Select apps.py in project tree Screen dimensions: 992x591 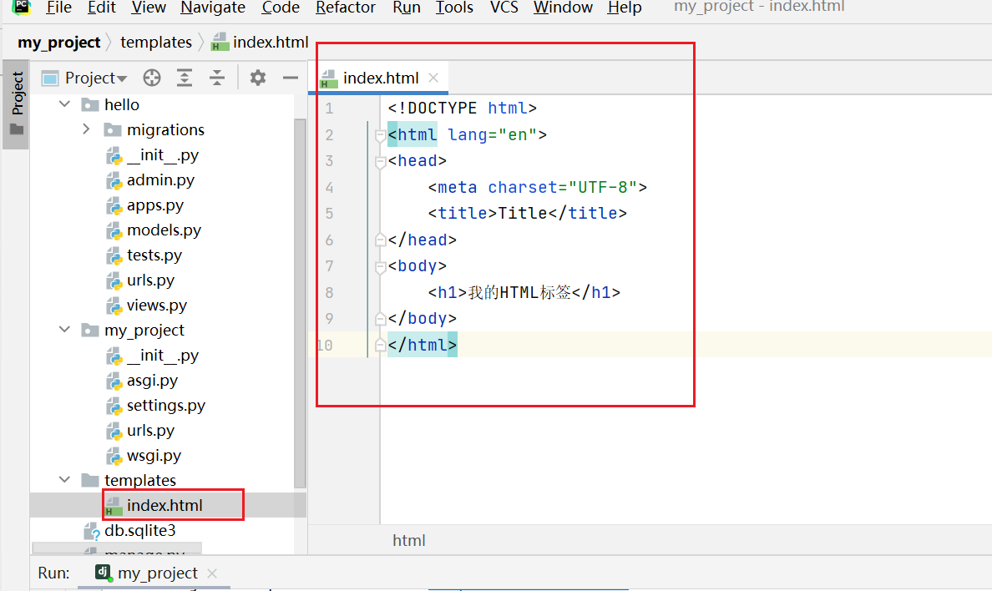pos(155,205)
